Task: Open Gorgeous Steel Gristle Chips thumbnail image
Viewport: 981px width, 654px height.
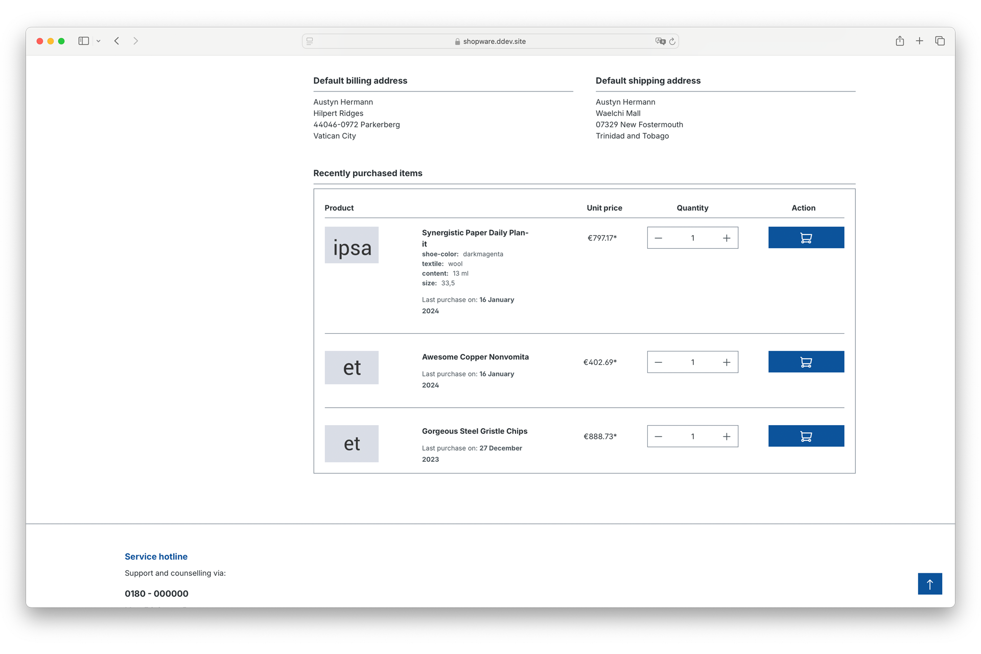Action: 352,443
